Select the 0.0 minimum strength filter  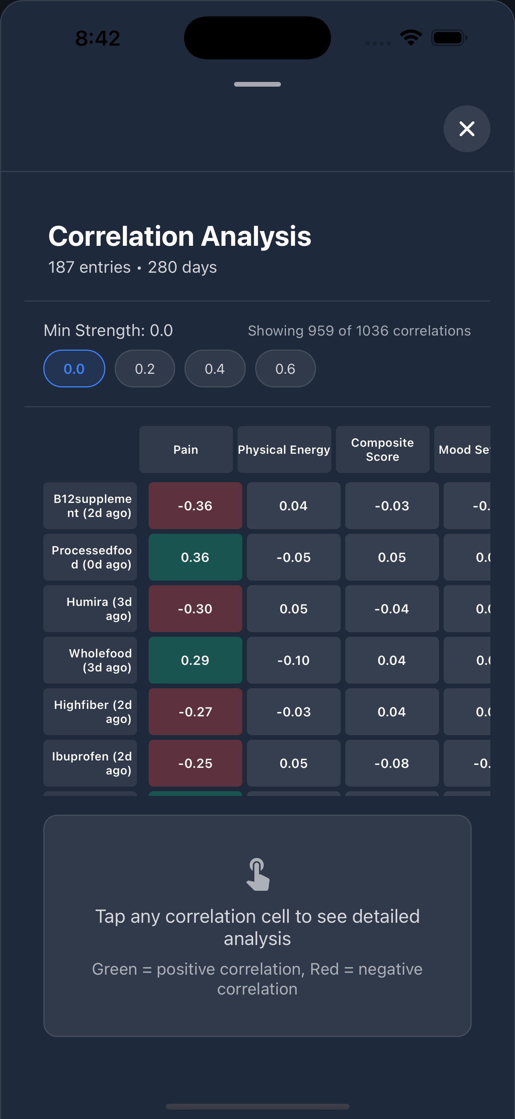click(74, 368)
